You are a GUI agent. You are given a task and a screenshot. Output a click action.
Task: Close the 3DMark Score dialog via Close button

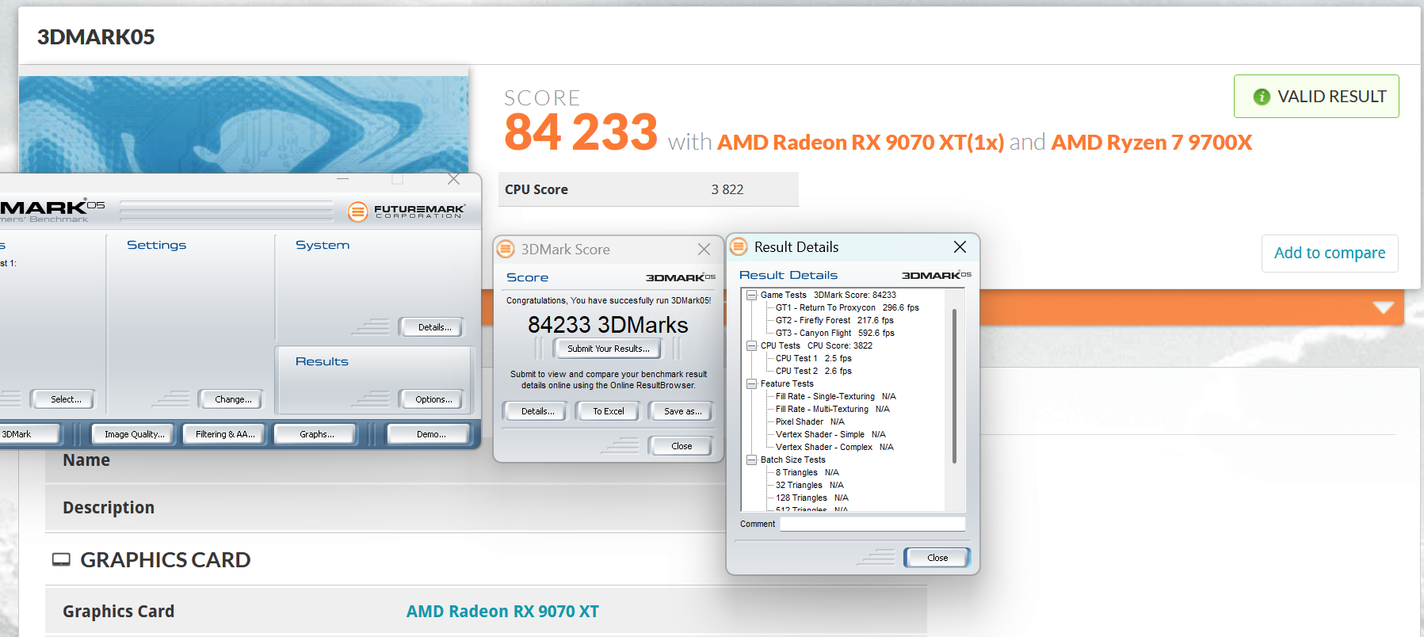681,446
